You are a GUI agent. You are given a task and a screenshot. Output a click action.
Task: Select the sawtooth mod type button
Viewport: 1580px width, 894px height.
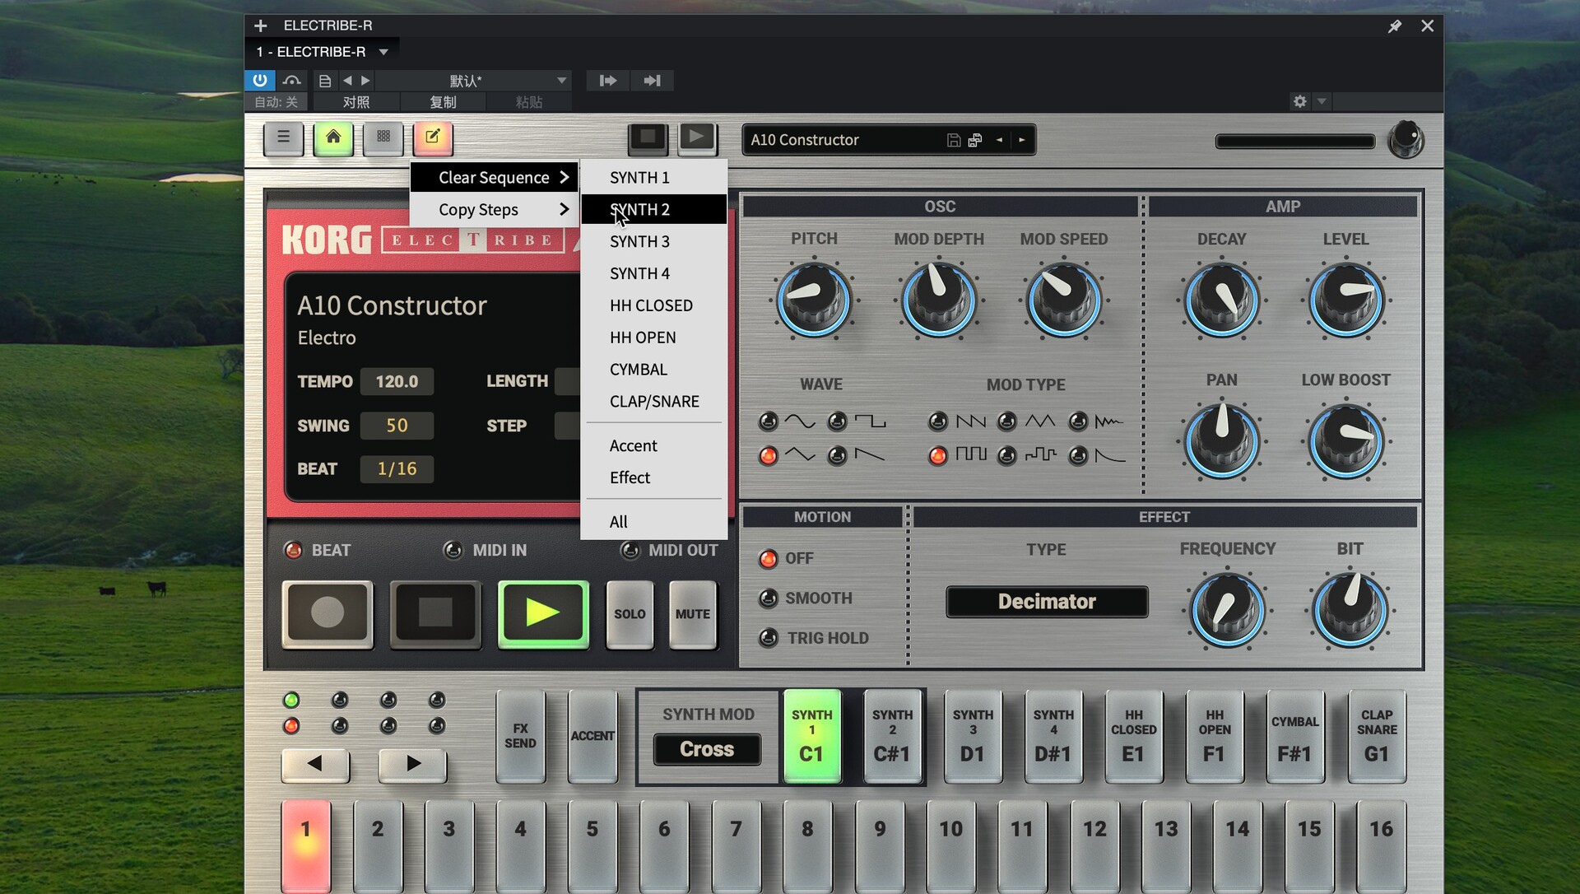pyautogui.click(x=937, y=421)
